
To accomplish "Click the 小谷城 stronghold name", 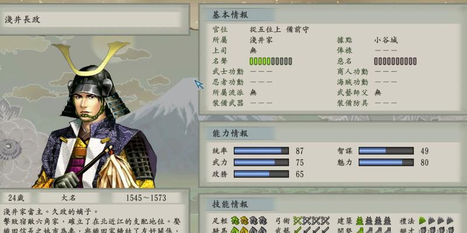I will [386, 40].
